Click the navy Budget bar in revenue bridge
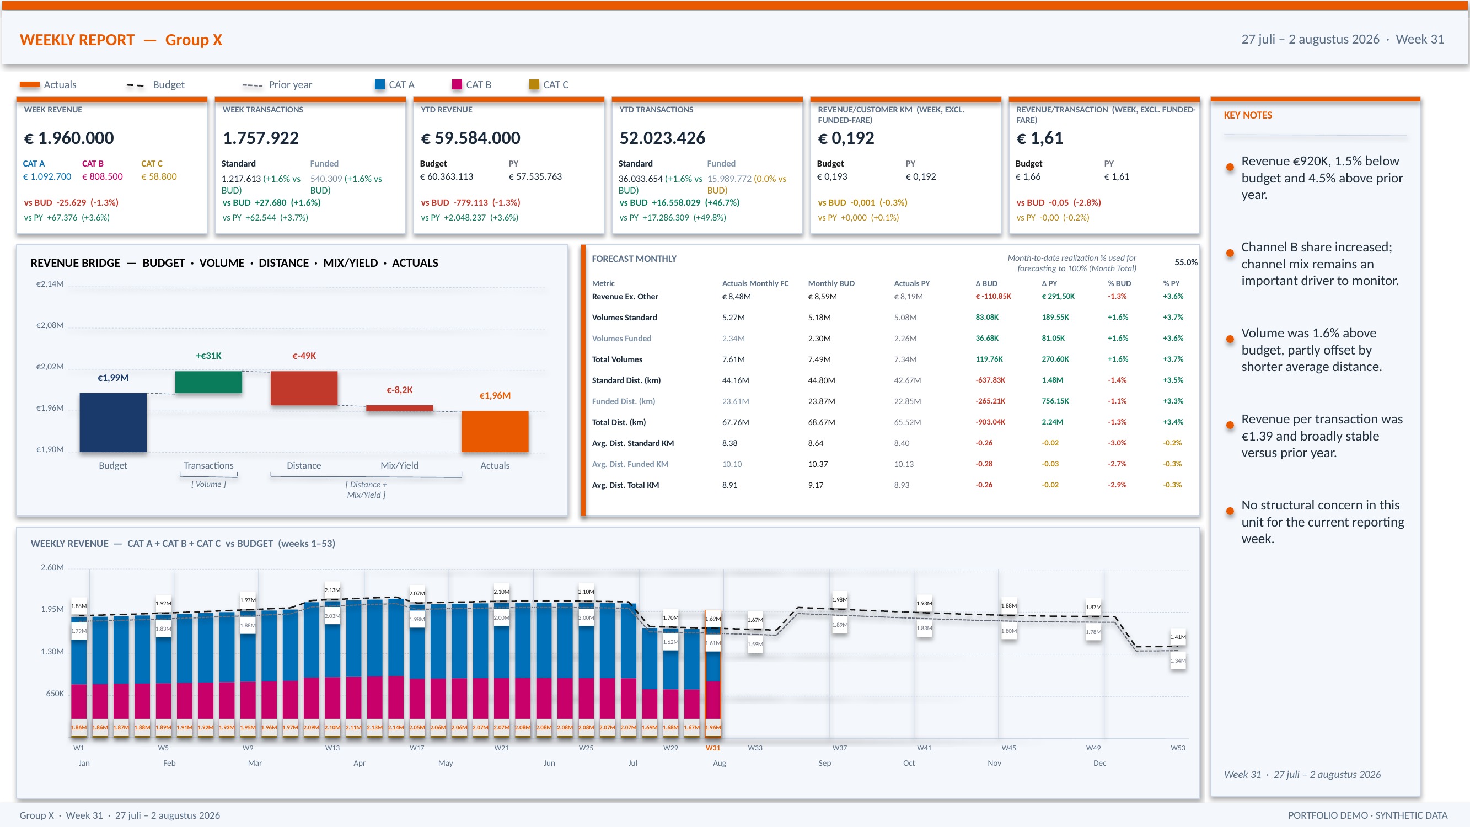 113,422
